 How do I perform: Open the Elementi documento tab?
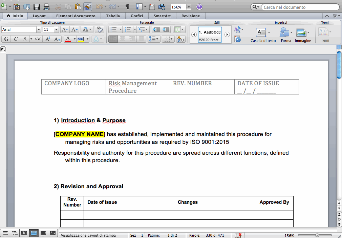(76, 16)
